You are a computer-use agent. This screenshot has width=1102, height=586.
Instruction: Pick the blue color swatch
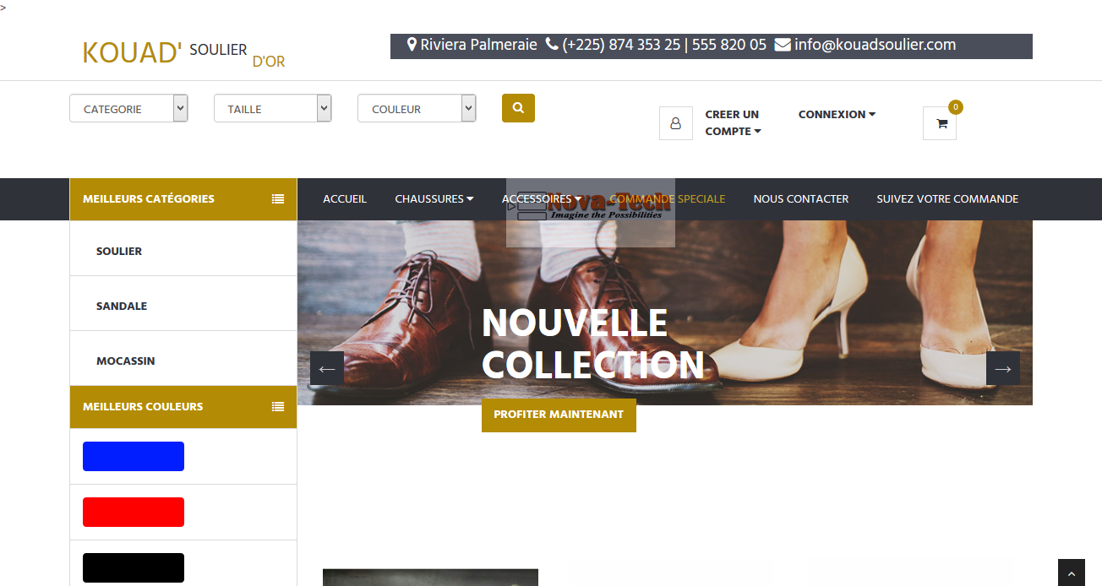coord(134,456)
